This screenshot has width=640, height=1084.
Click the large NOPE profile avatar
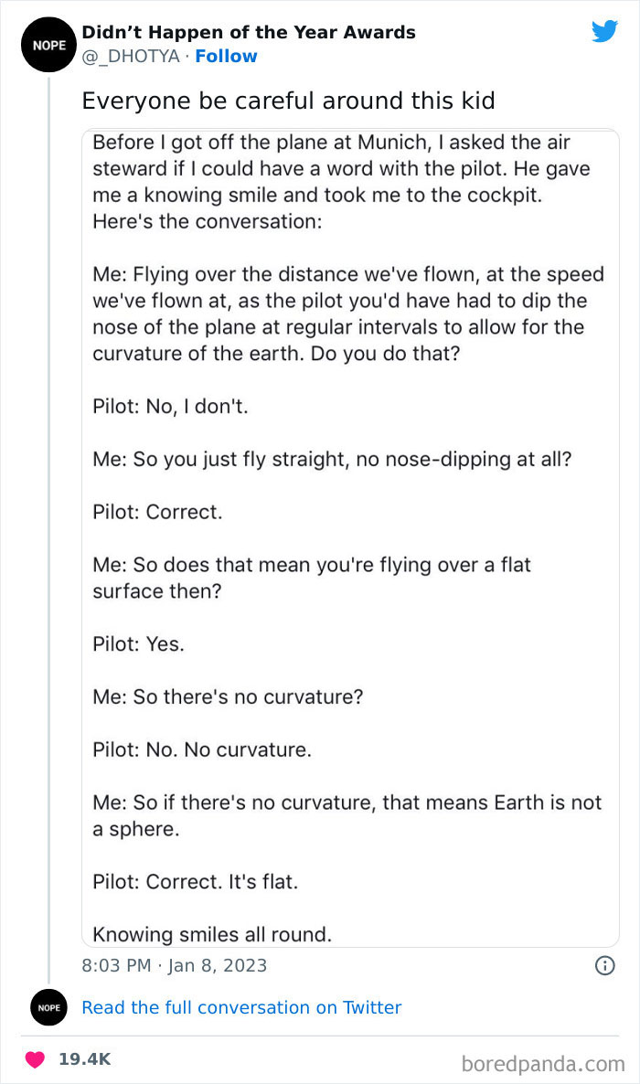click(x=48, y=44)
